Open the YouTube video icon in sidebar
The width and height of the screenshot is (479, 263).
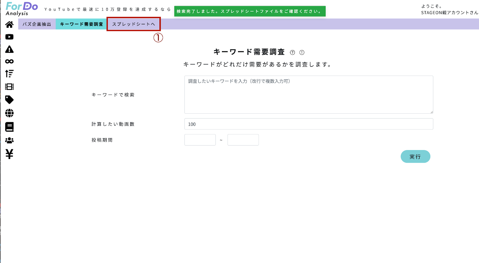pyautogui.click(x=9, y=37)
